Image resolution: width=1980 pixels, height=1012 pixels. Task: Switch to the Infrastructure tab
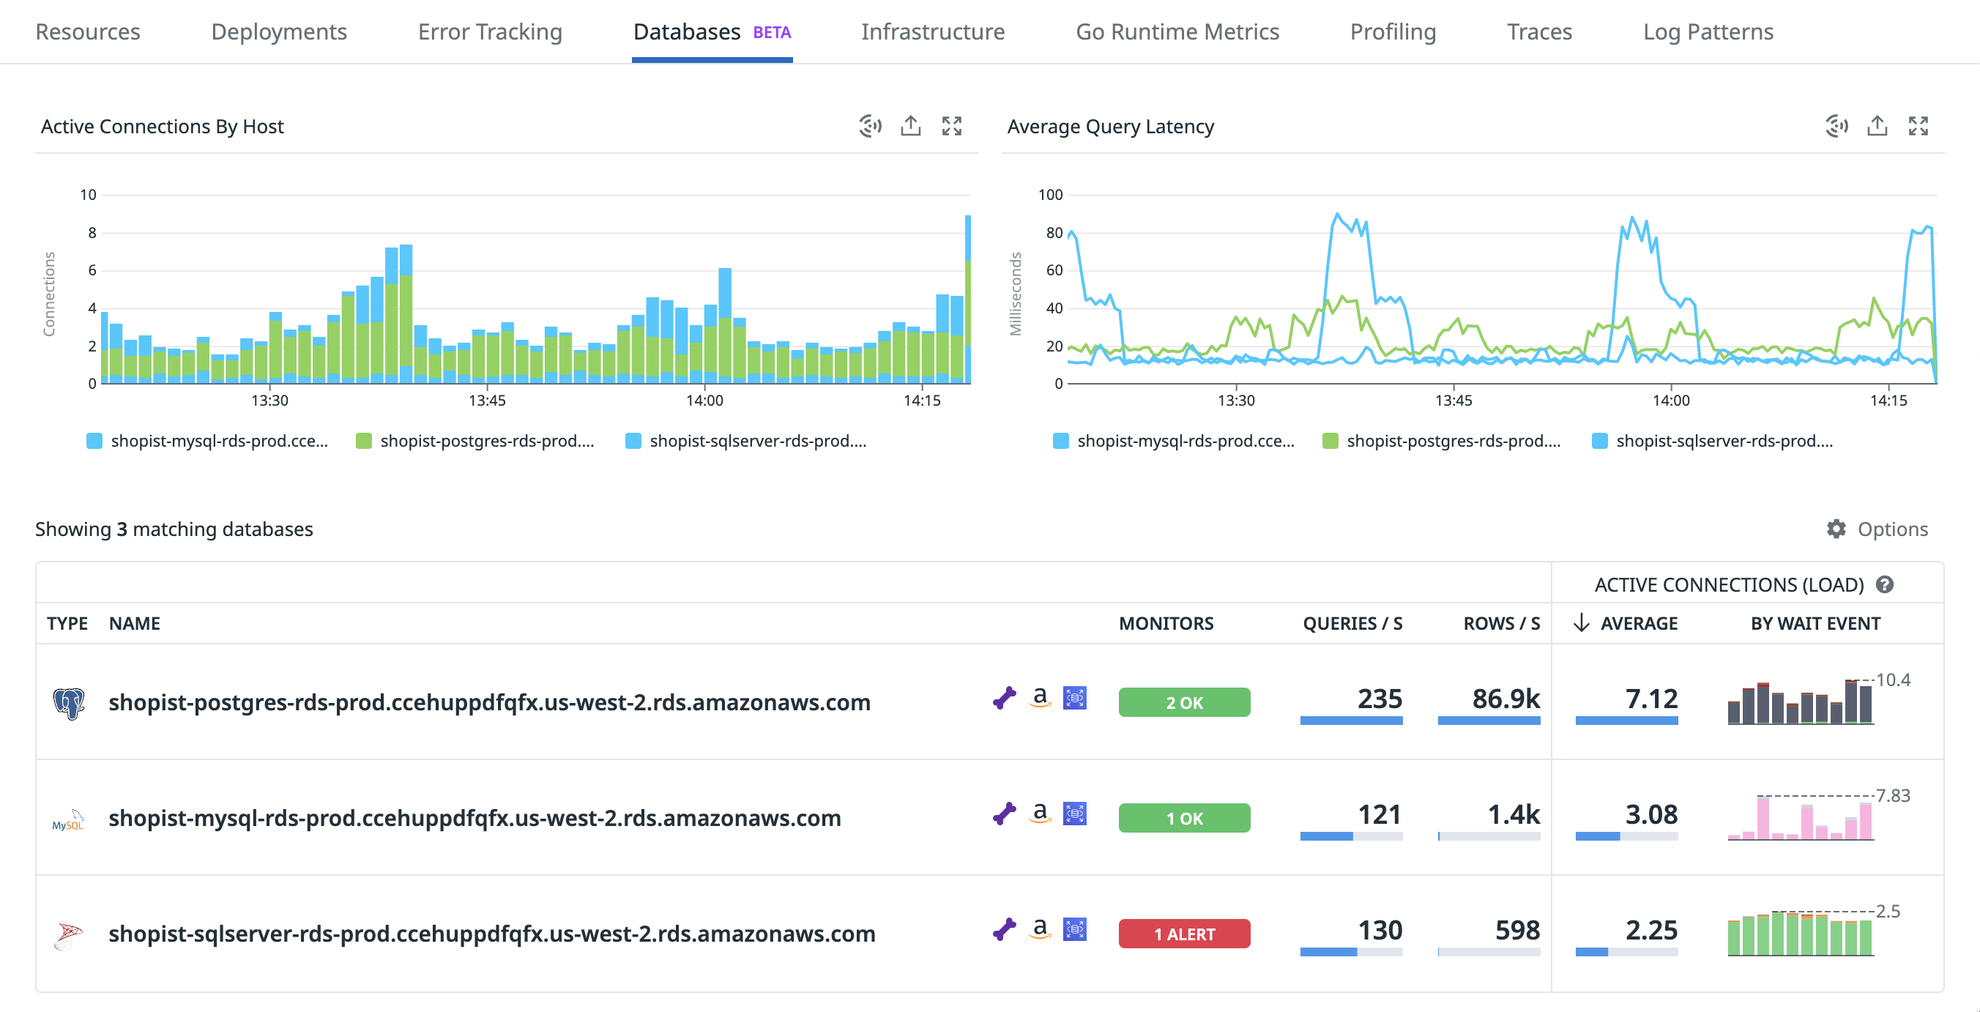(932, 31)
